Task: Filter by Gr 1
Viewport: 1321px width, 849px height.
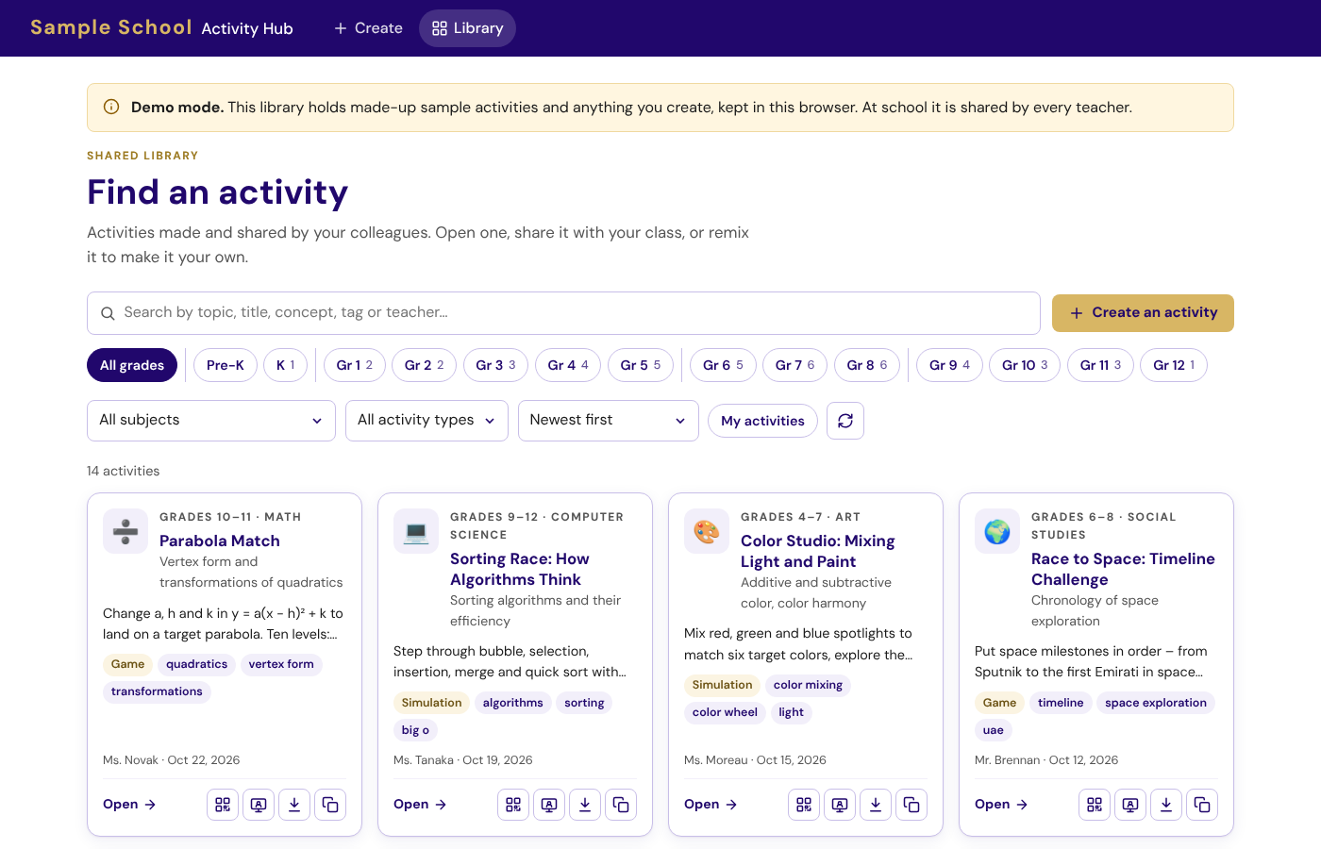Action: tap(355, 365)
